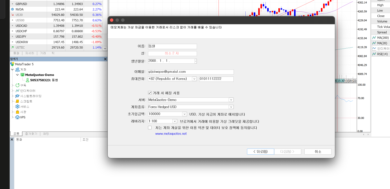Click the MetaQuotes-Demo server icon
Viewport: 390px width, 189px height.
(22, 75)
